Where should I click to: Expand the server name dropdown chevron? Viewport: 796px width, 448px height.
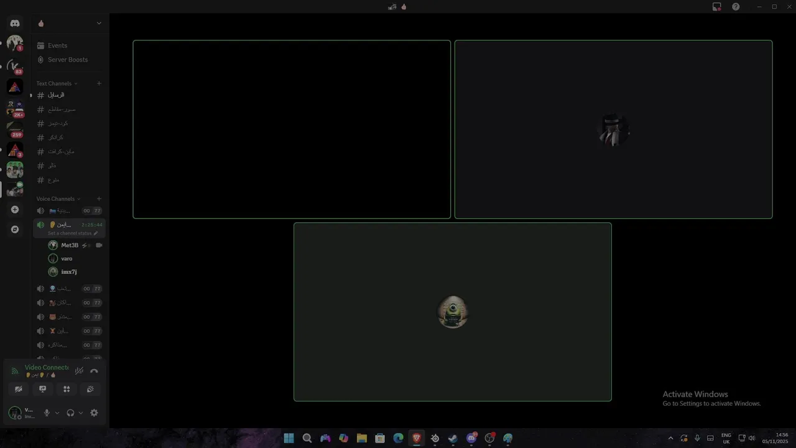[x=99, y=23]
